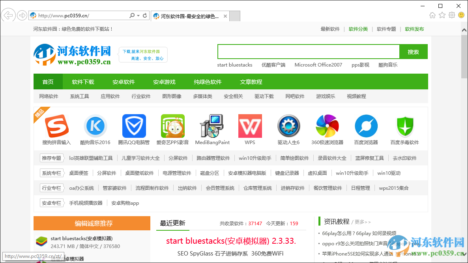This screenshot has height=263, width=468.
Task: Select the 驱动下载 menu item
Action: 264,96
